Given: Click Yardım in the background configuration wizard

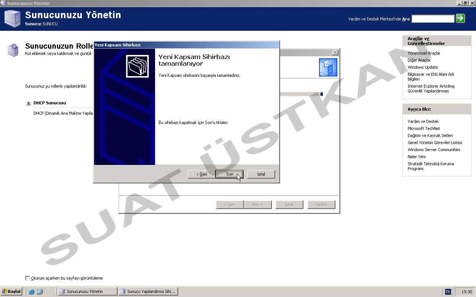Looking at the screenshot, I should pos(321,205).
